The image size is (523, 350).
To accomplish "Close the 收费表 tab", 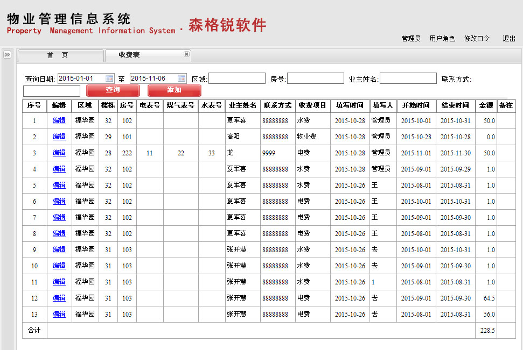I will tap(186, 54).
